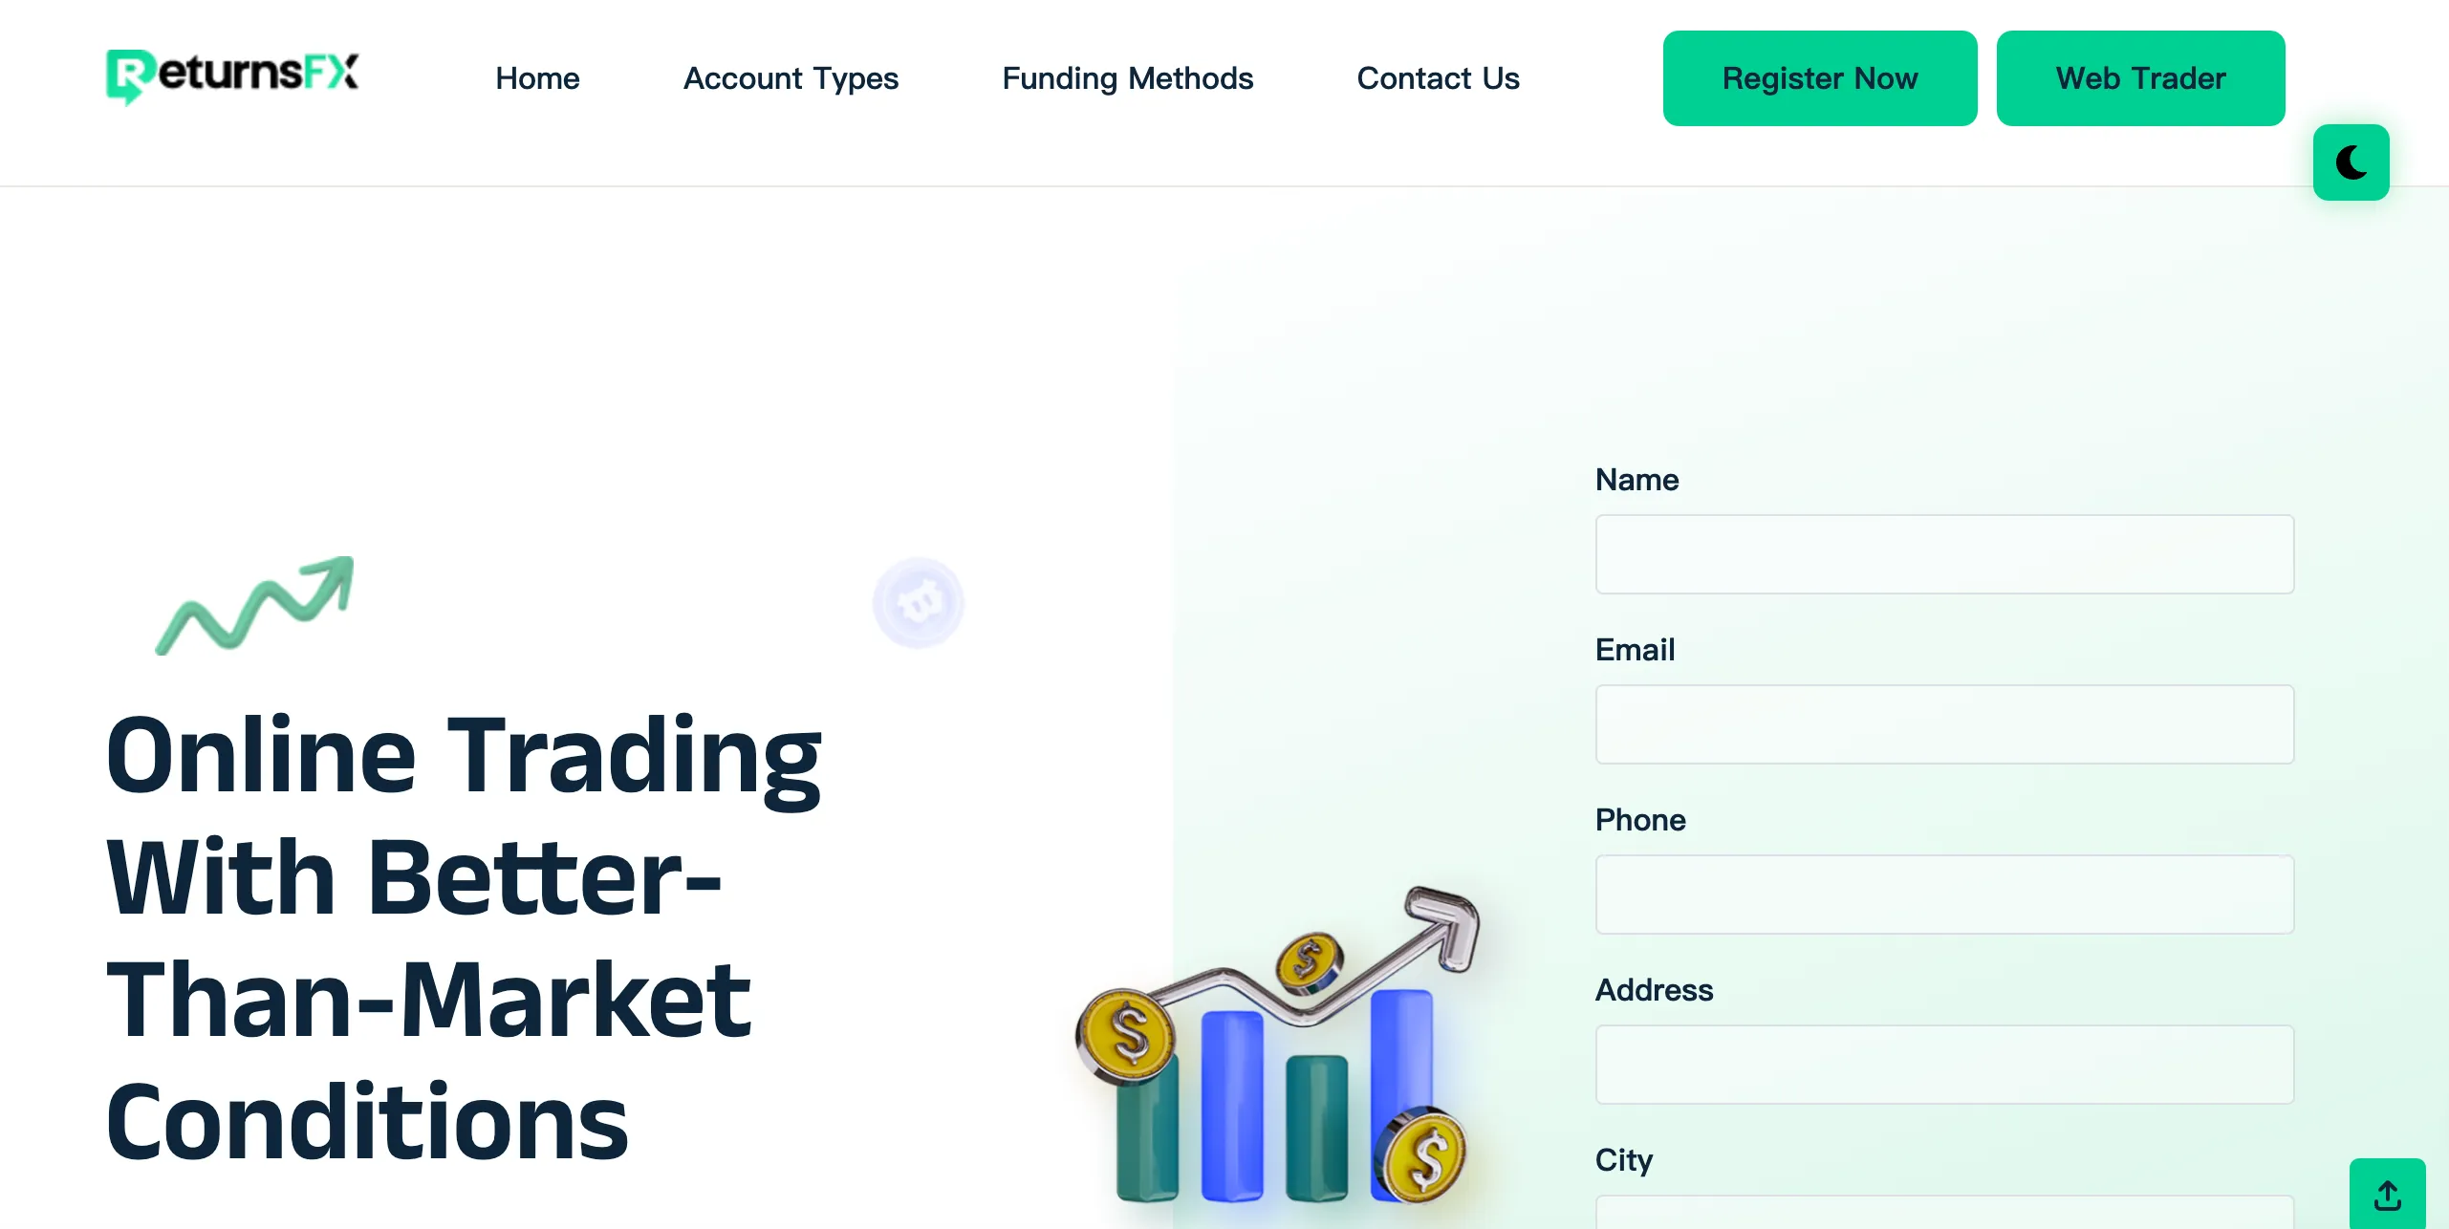Click the Register Now button
The width and height of the screenshot is (2449, 1229).
click(1820, 78)
